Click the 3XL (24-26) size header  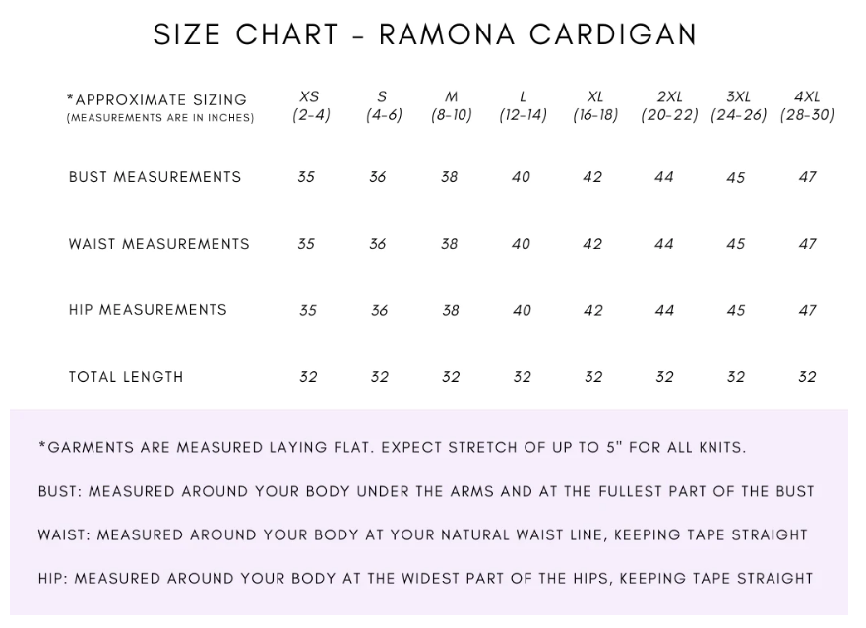[738, 105]
